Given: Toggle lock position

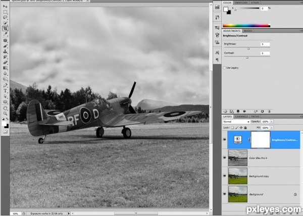Looking at the screenshot, I should tap(241, 128).
